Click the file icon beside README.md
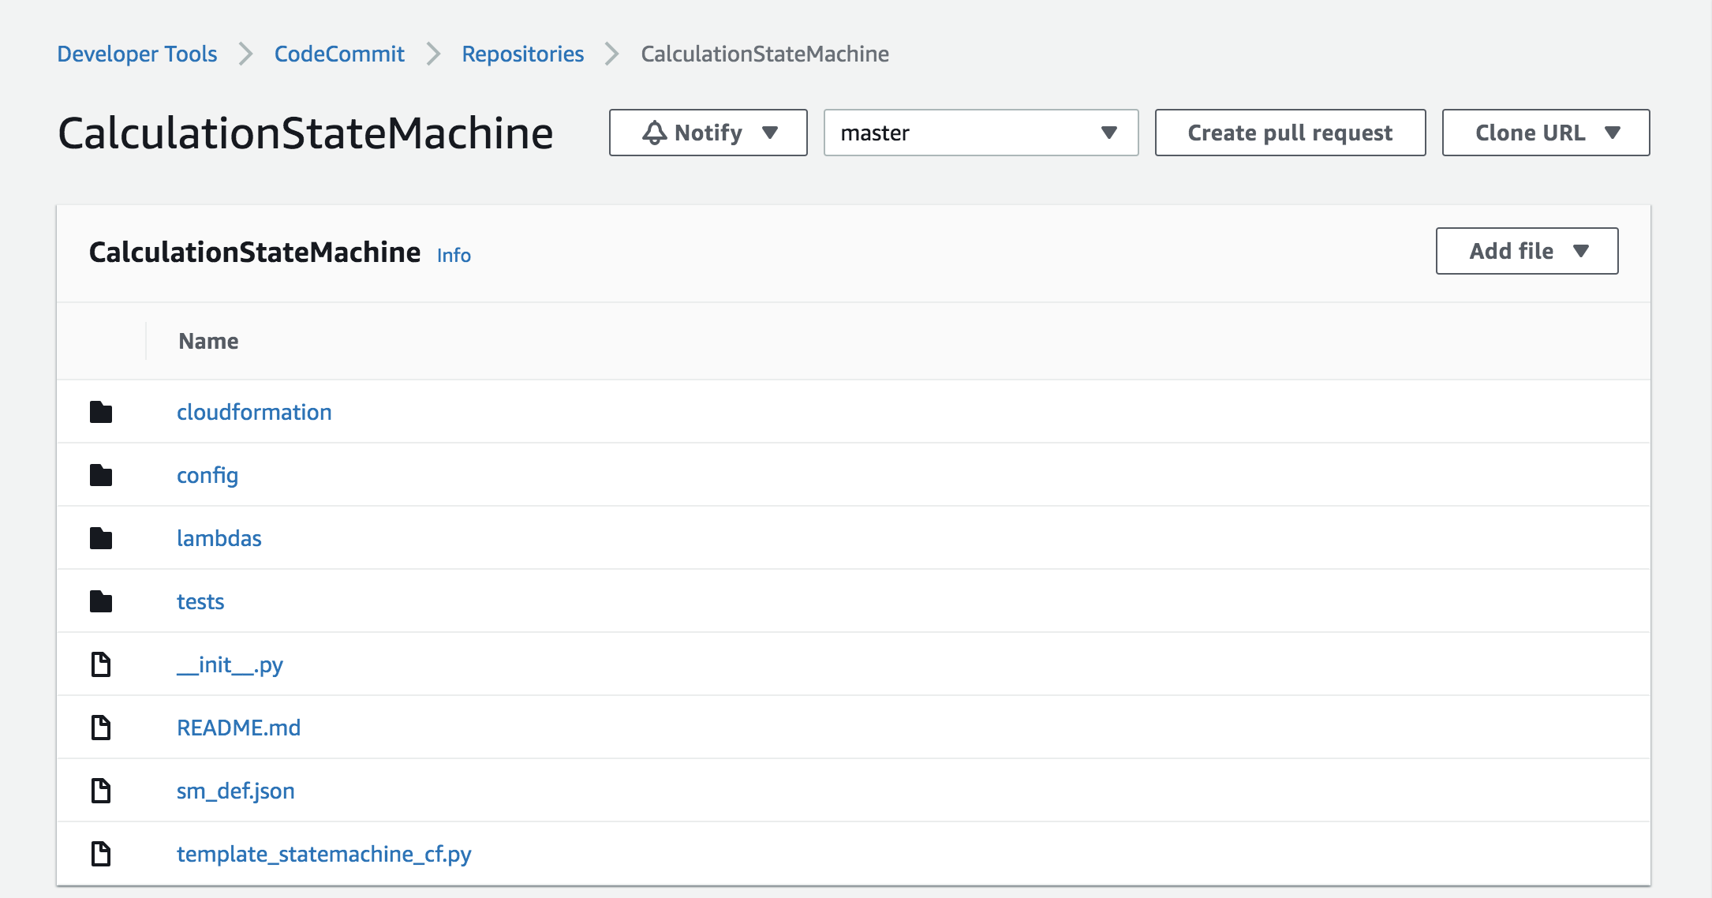The width and height of the screenshot is (1712, 898). (101, 727)
